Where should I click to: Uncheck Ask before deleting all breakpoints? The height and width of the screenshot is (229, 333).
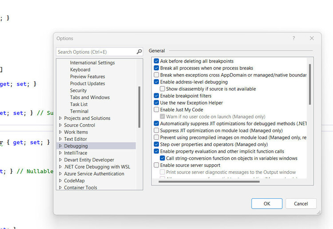click(156, 61)
